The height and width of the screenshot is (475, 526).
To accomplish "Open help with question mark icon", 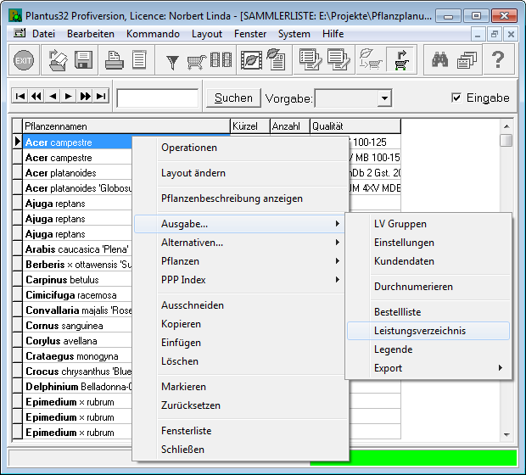I will click(x=498, y=60).
